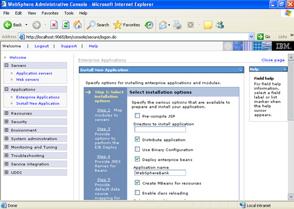The image size is (294, 209).
Task: Expand the Environment section
Action: [6, 130]
